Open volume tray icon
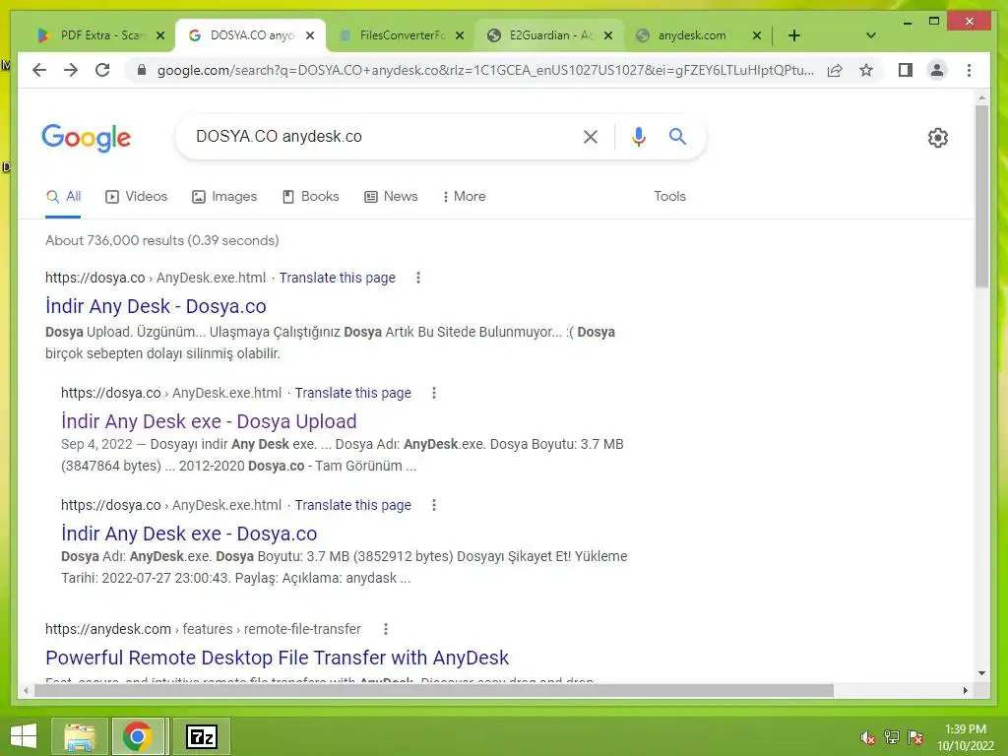The image size is (1008, 756). 868,737
